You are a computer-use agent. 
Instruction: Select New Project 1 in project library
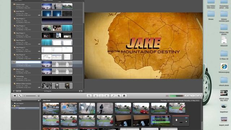click(x=47, y=21)
